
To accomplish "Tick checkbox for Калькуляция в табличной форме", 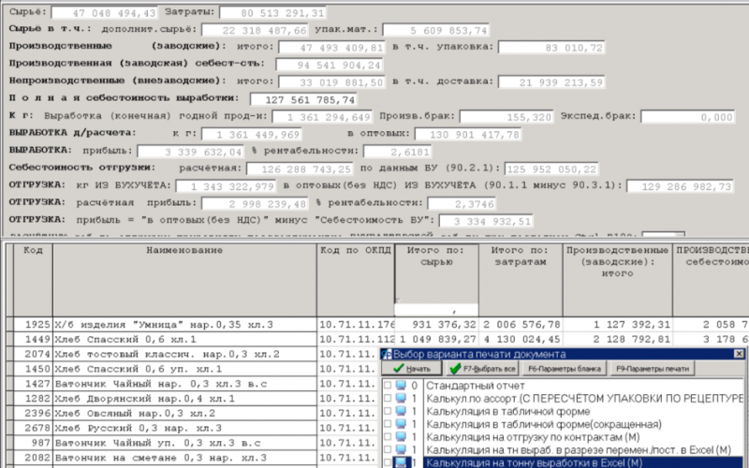I will tap(387, 411).
